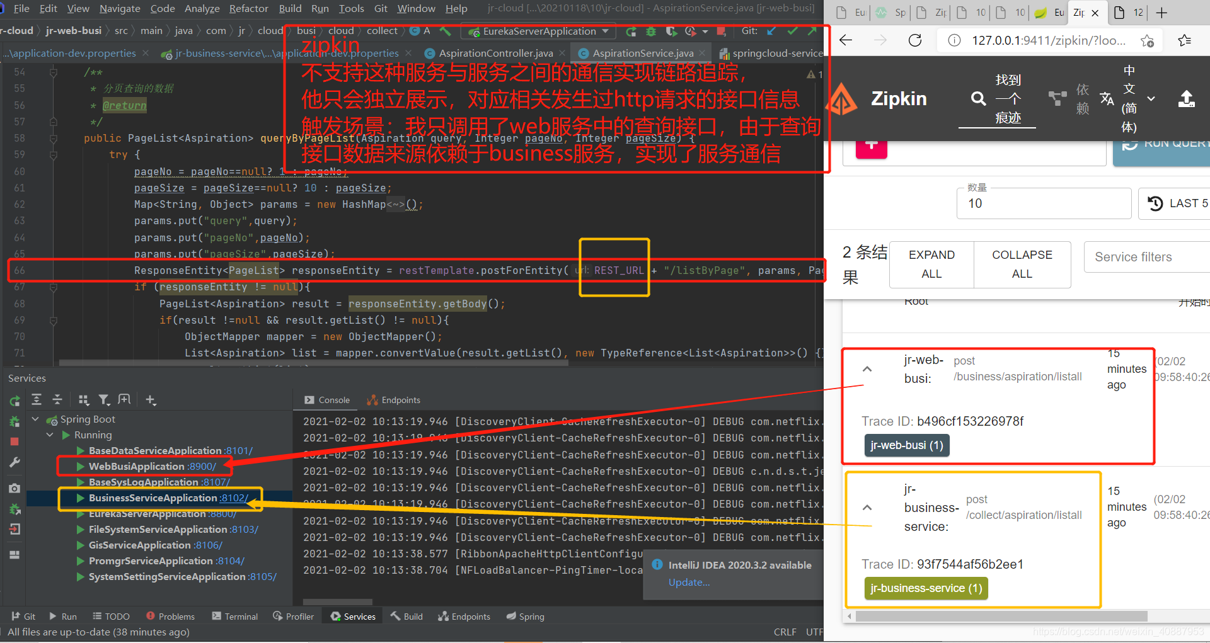This screenshot has height=643, width=1210.
Task: Open the EurekaServerApplication run configuration dropdown
Action: 539,31
